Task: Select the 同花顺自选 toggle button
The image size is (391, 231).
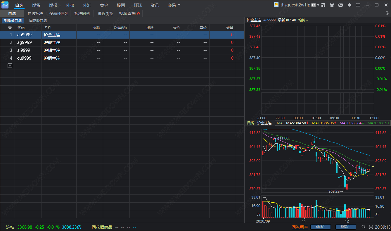Action: pos(38,21)
